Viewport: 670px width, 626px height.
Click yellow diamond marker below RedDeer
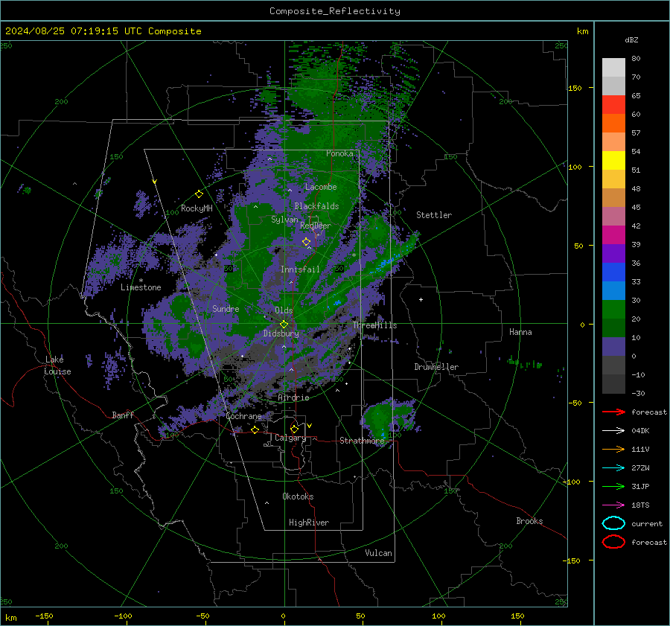pos(307,242)
